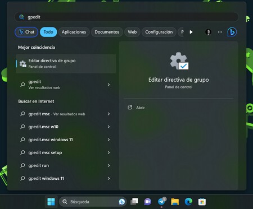Image resolution: width=253 pixels, height=209 pixels.
Task: Open the Chat button with Bing
Action: tap(26, 32)
